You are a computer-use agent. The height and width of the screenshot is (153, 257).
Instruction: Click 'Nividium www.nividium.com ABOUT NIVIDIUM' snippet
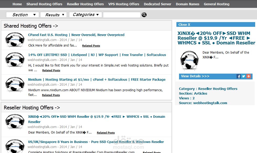click(95, 93)
